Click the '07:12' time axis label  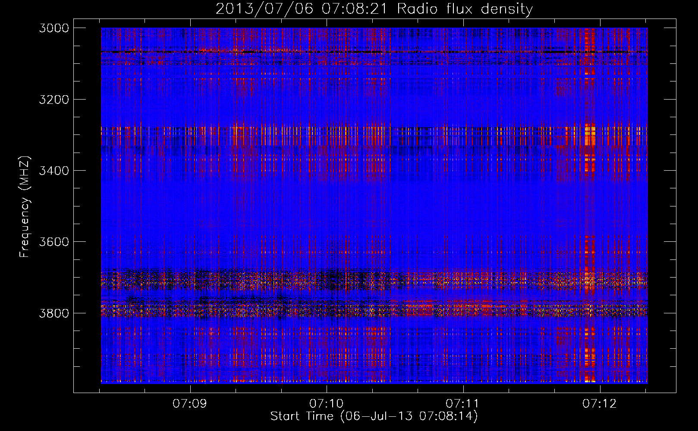tap(600, 403)
